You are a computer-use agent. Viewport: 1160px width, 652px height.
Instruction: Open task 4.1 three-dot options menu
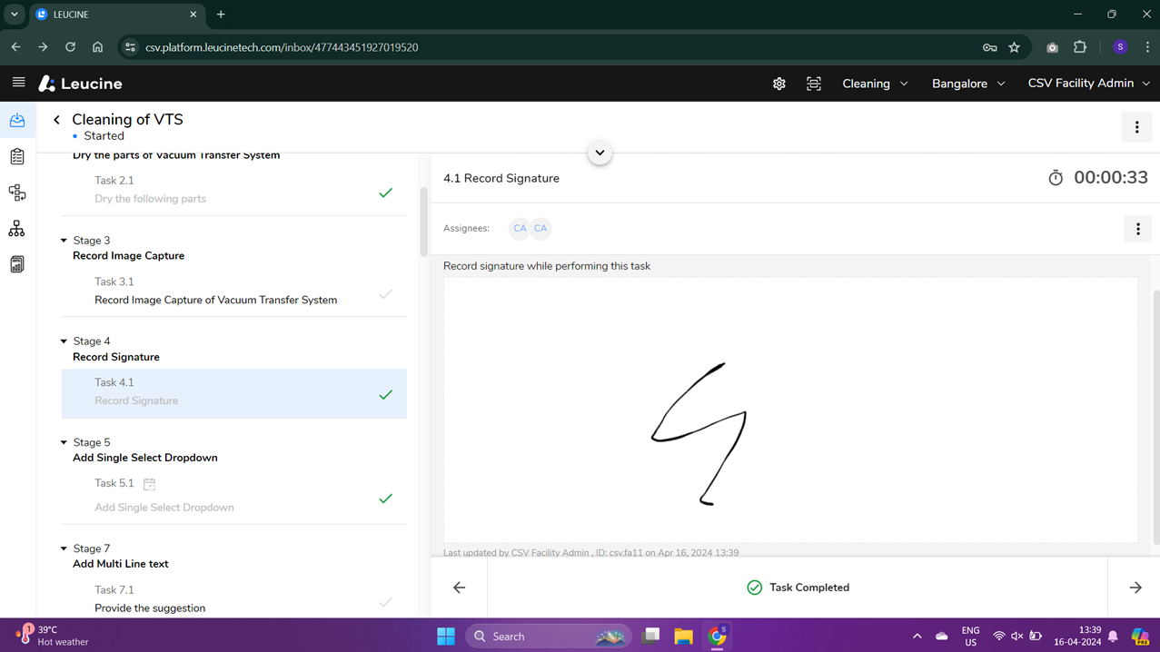pos(1137,229)
